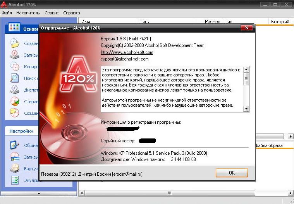This screenshot has width=294, height=204.
Task: Click the Windows XP Professional 5.1 line
Action: click(x=154, y=153)
